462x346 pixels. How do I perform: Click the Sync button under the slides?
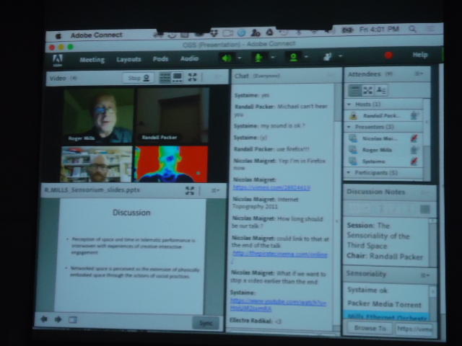(206, 323)
